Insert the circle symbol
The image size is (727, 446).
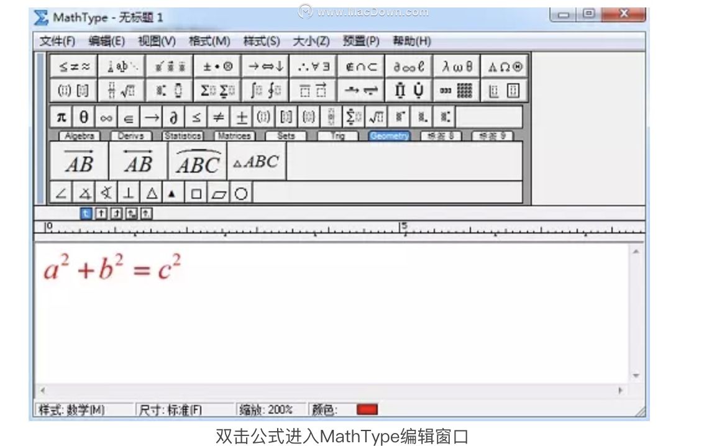click(241, 193)
